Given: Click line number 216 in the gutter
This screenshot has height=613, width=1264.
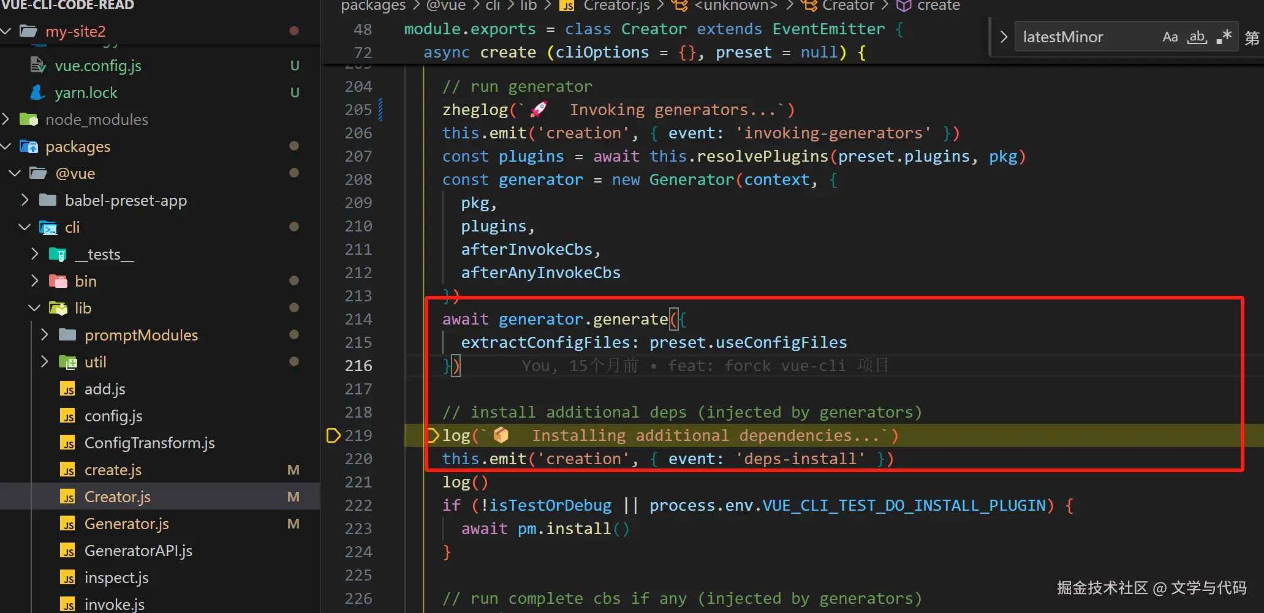Looking at the screenshot, I should [x=358, y=366].
